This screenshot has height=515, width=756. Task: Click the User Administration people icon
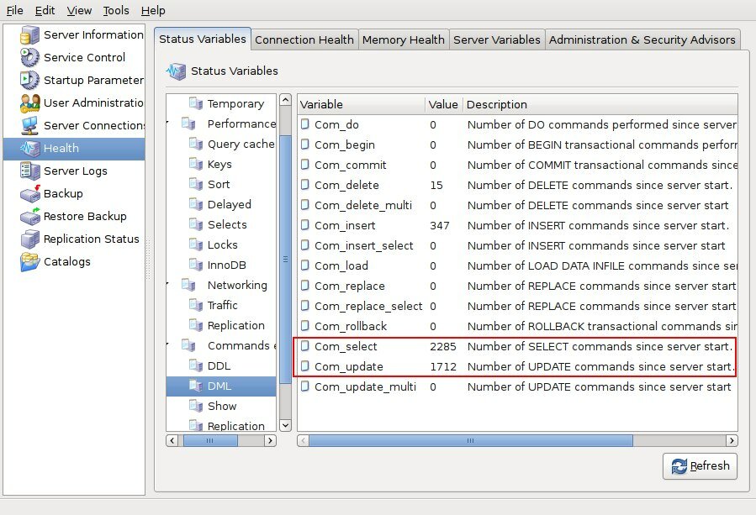[x=30, y=102]
